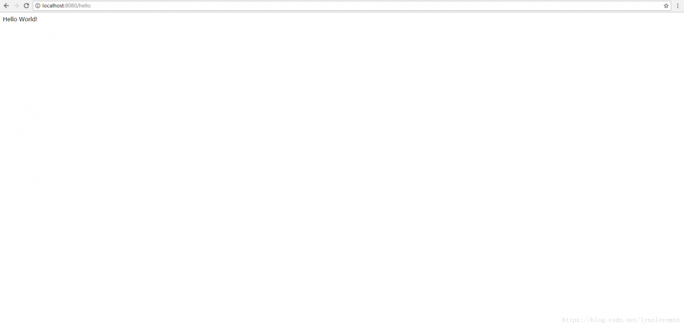The width and height of the screenshot is (684, 327).
Task: Click the word "Hello" on the page
Action: click(x=10, y=19)
